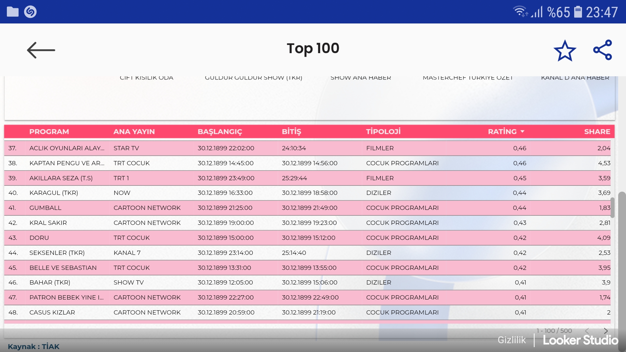Viewport: 626px width, 352px height.
Task: Sort by ANA YAYIN column header
Action: [x=134, y=132]
